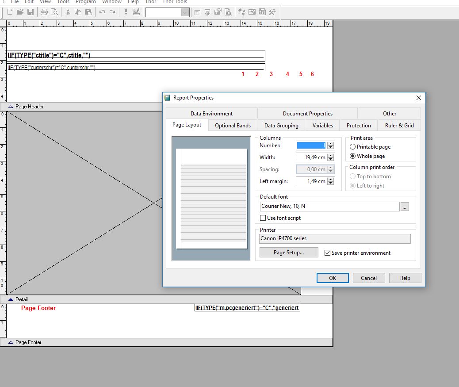Image resolution: width=459 pixels, height=387 pixels.
Task: Click the Open folder toolbar icon
Action: [x=20, y=12]
